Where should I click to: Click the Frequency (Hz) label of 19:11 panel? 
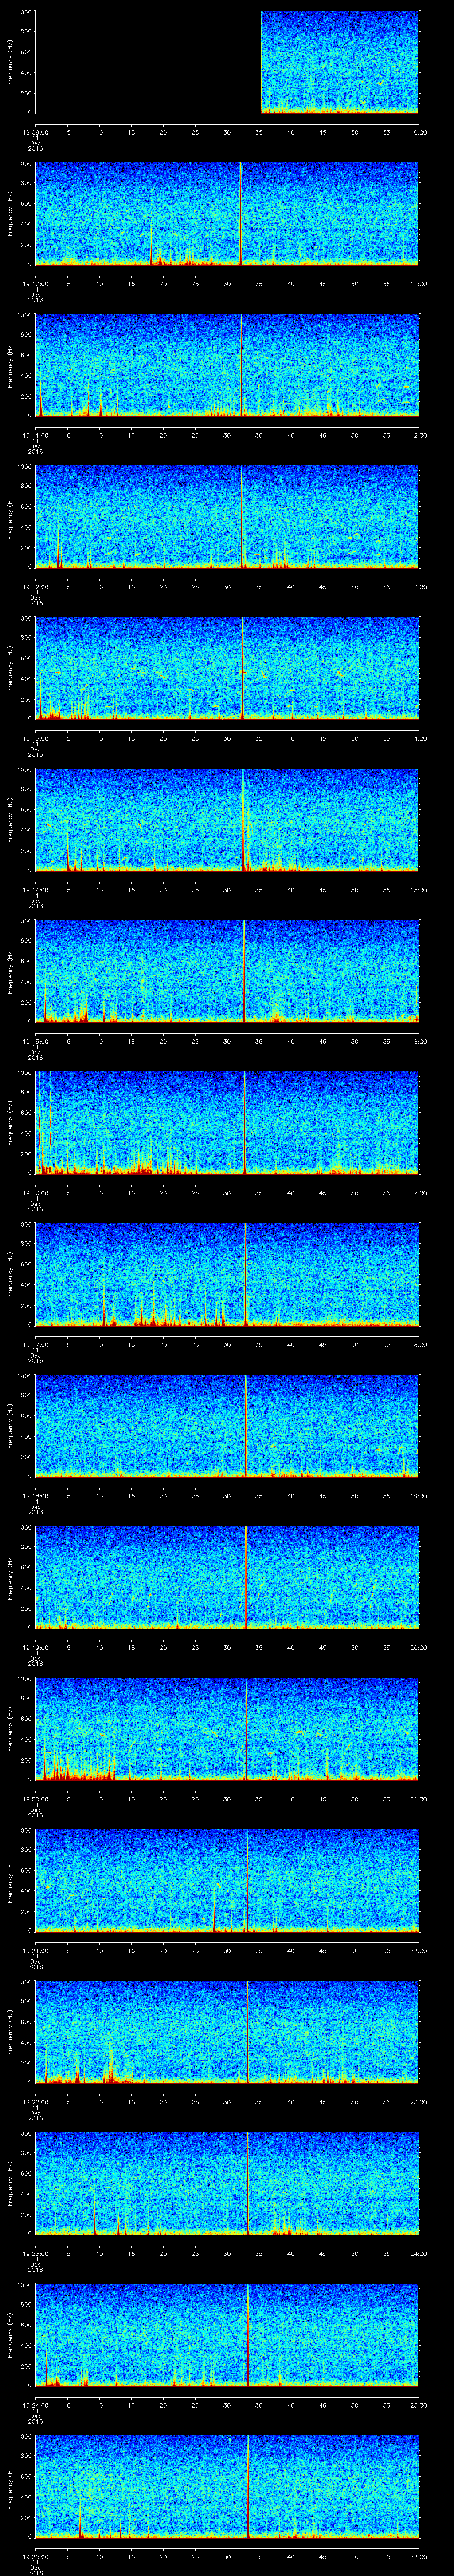10,365
